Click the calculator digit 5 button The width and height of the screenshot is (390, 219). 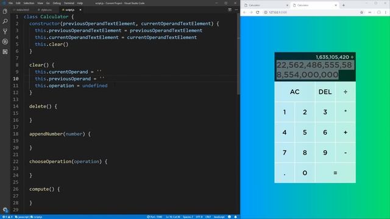point(305,133)
